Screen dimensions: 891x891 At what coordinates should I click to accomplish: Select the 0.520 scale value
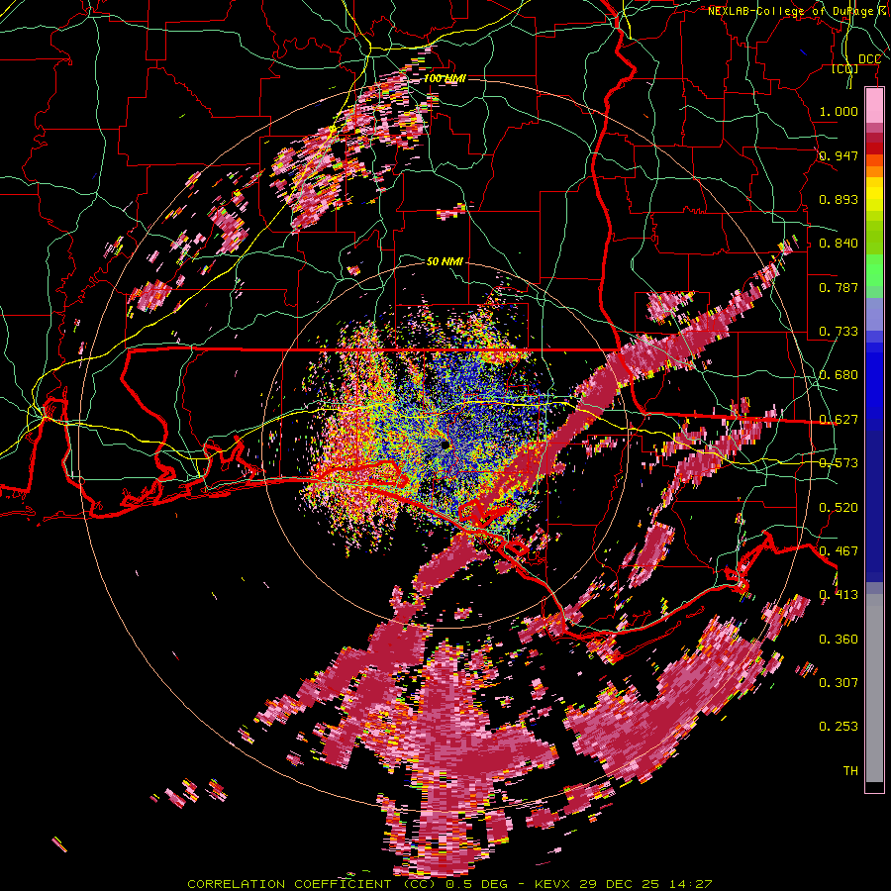point(839,507)
